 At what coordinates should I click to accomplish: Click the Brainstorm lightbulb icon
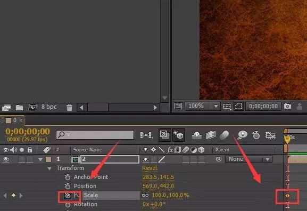pos(243,135)
